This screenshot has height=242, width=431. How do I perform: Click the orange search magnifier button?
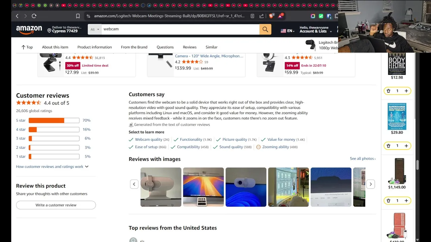click(265, 29)
